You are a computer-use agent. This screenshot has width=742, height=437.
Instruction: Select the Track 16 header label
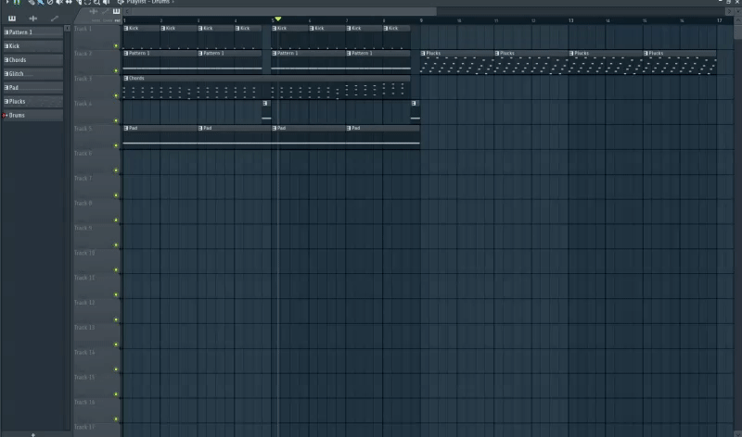[x=84, y=403]
